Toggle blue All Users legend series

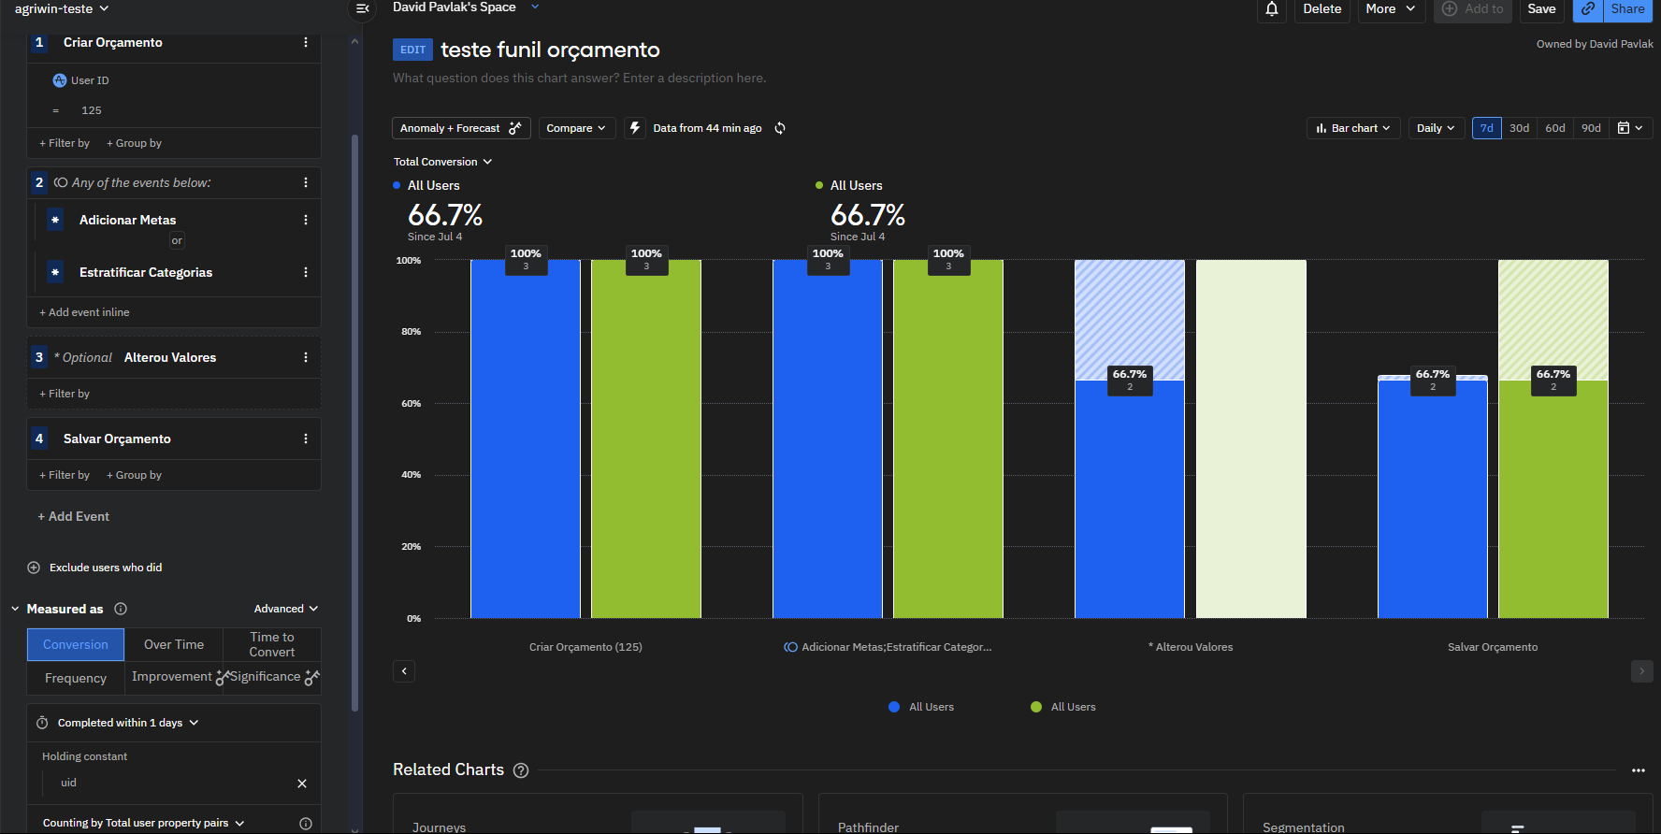pyautogui.click(x=921, y=707)
